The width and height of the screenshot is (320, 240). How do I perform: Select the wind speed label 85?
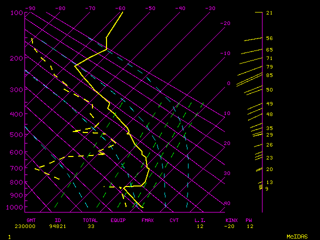pyautogui.click(x=269, y=75)
